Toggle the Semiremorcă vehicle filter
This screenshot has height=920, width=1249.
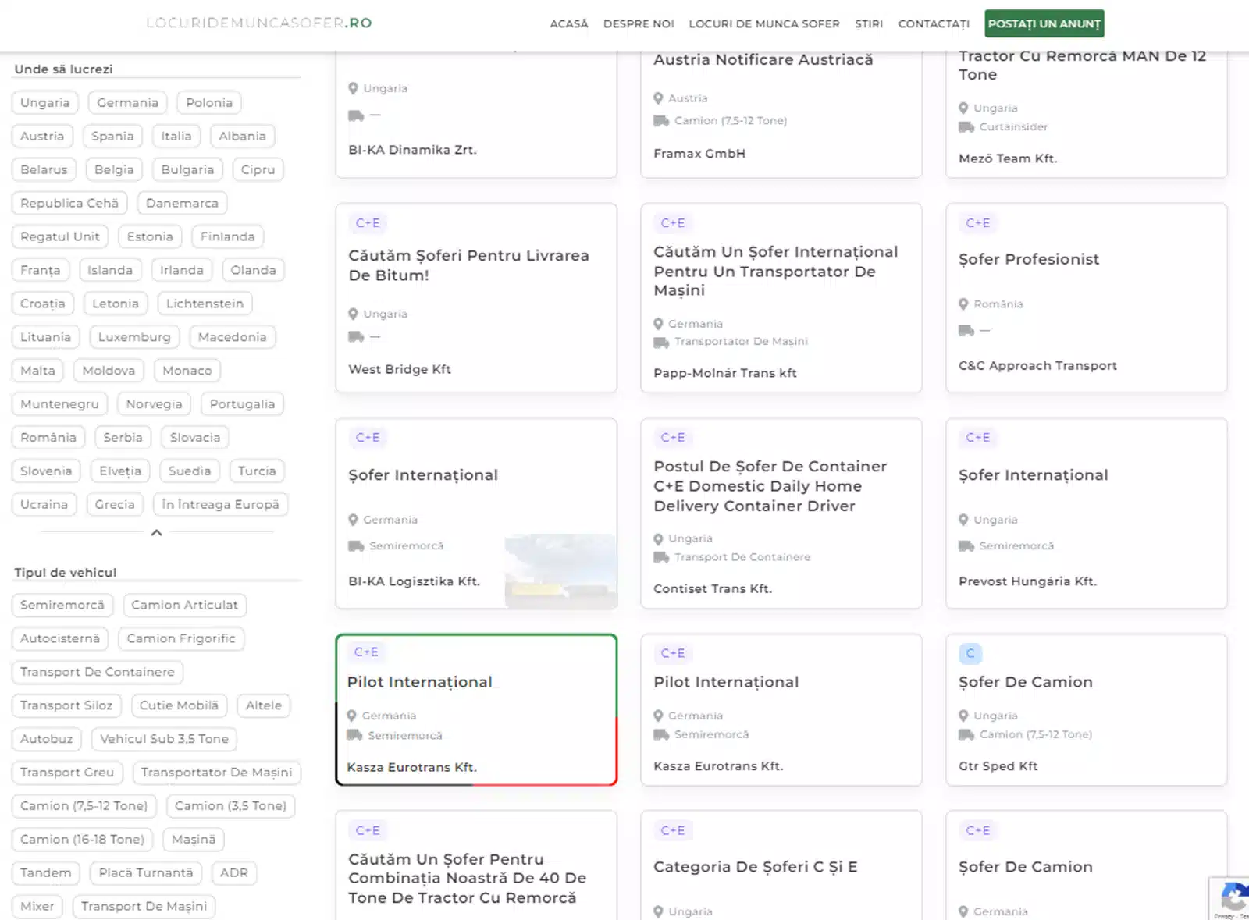coord(62,606)
